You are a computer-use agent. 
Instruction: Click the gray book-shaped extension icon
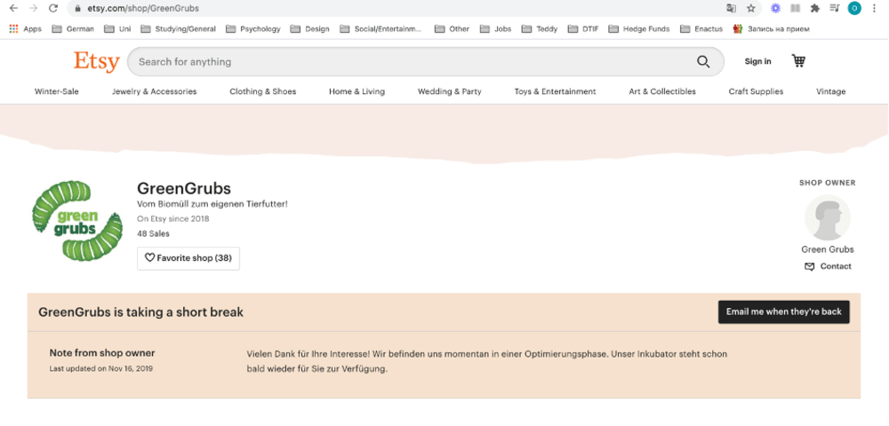point(796,9)
